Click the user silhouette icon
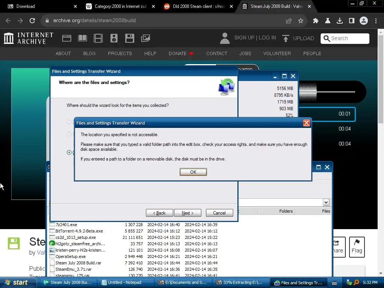Viewport: 384px width, 288px height. pos(225,38)
